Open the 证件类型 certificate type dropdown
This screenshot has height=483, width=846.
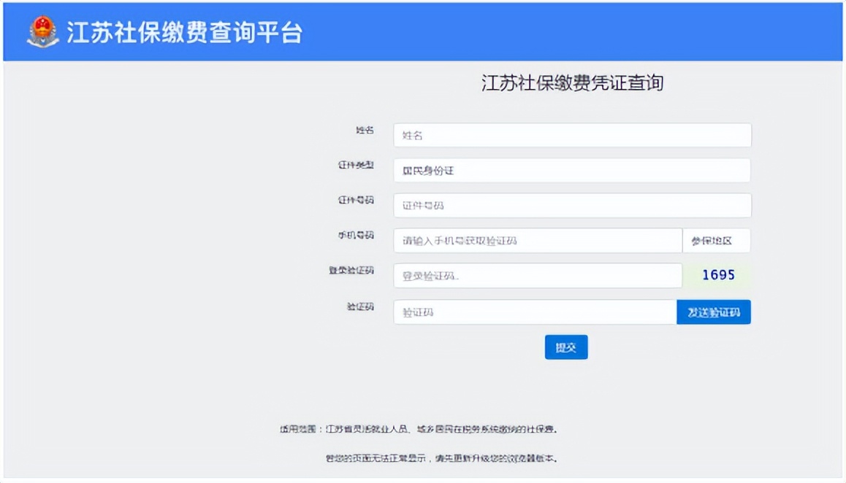tap(572, 170)
